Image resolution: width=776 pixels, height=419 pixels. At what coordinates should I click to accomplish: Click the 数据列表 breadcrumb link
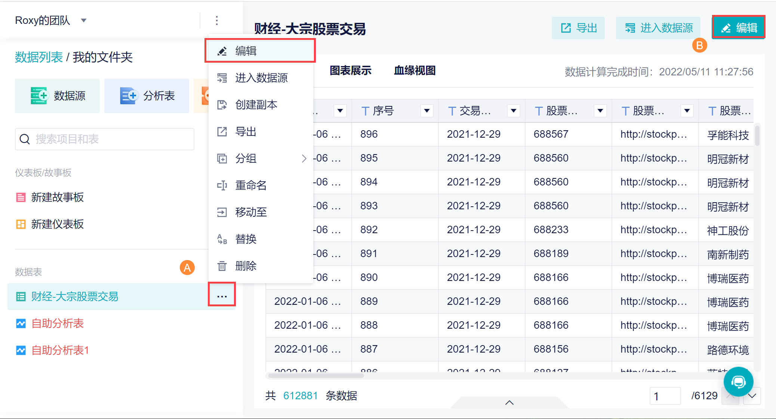[x=39, y=57]
